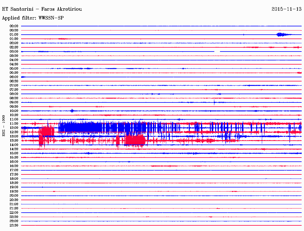
Task: Select the 15:00 time label
Action: coord(14,153)
